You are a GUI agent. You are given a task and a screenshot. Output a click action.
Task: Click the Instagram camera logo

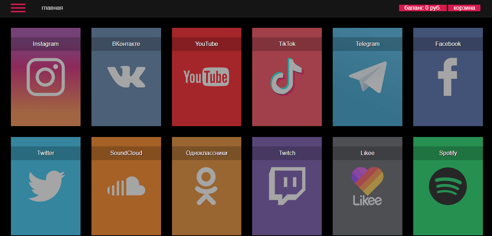coord(46,77)
